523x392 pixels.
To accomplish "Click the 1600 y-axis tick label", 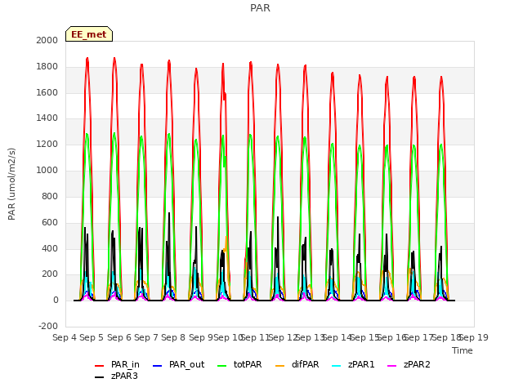I will [x=47, y=92].
